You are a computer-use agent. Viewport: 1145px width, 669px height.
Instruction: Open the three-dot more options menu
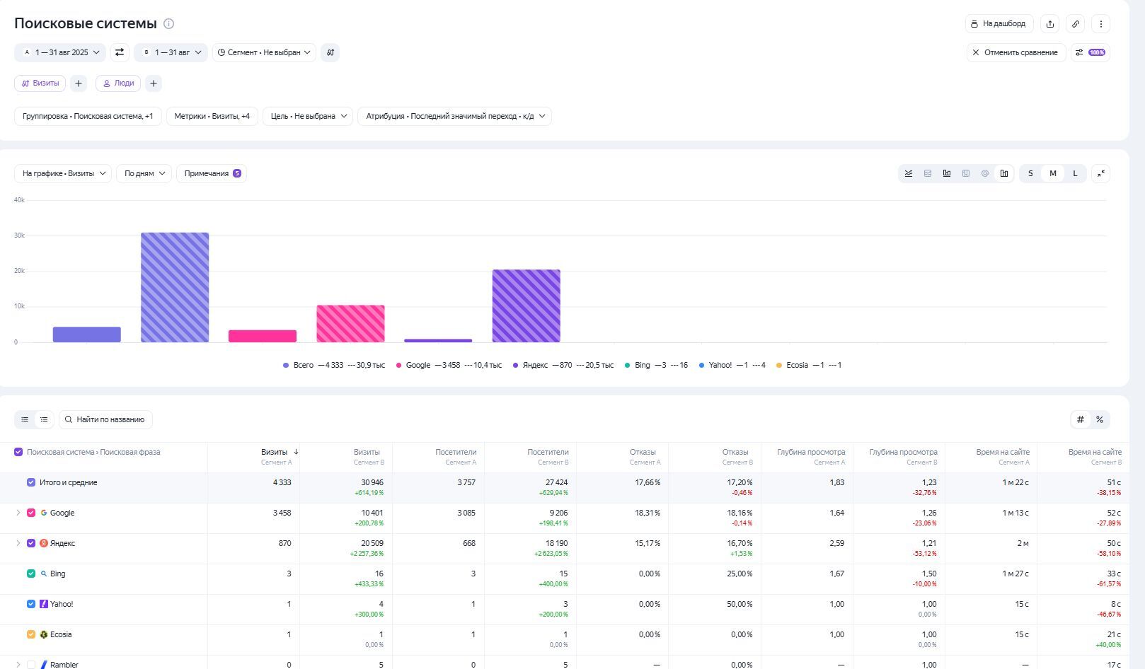point(1100,23)
